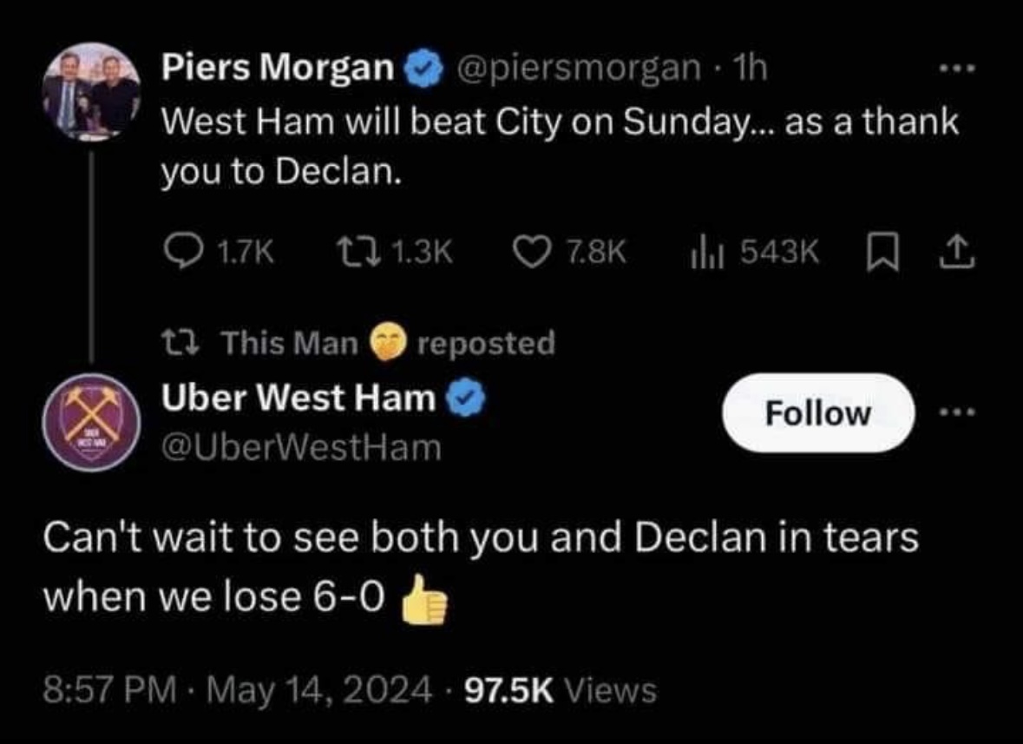
Task: Open the @piersmorgan handle link
Action: [x=580, y=68]
